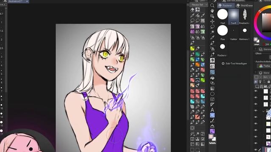Click inside the color wheel saturation square

click(266, 22)
